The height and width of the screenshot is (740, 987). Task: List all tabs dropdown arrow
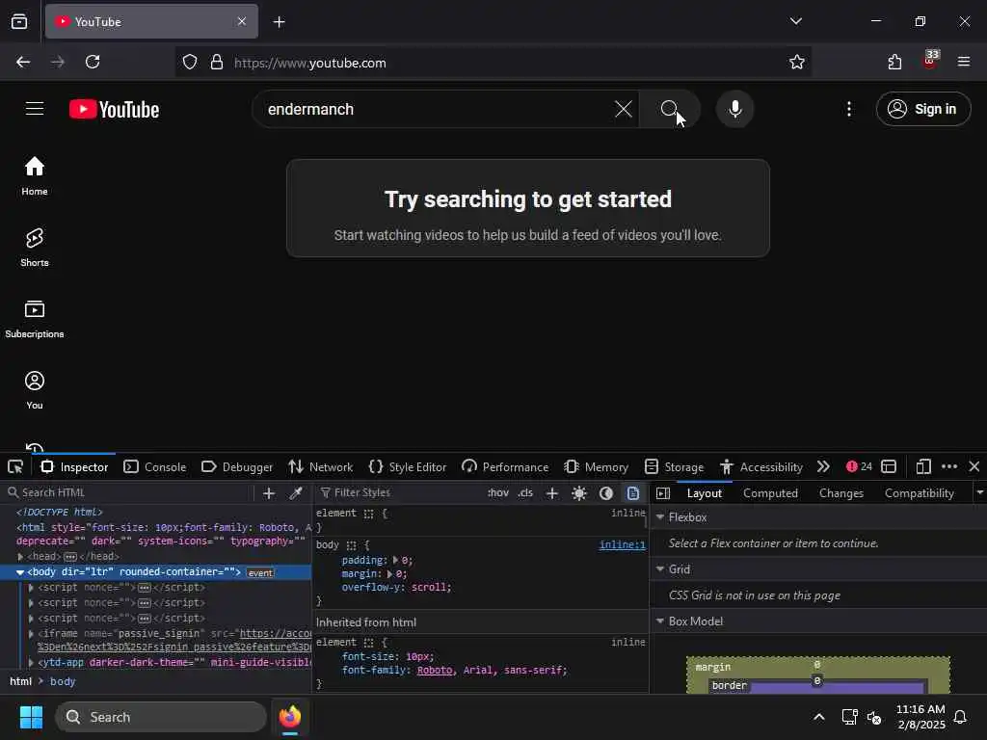(795, 21)
